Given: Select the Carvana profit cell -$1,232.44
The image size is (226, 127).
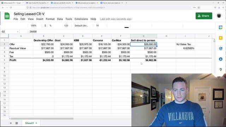Looking at the screenshot, I should click(x=102, y=60).
